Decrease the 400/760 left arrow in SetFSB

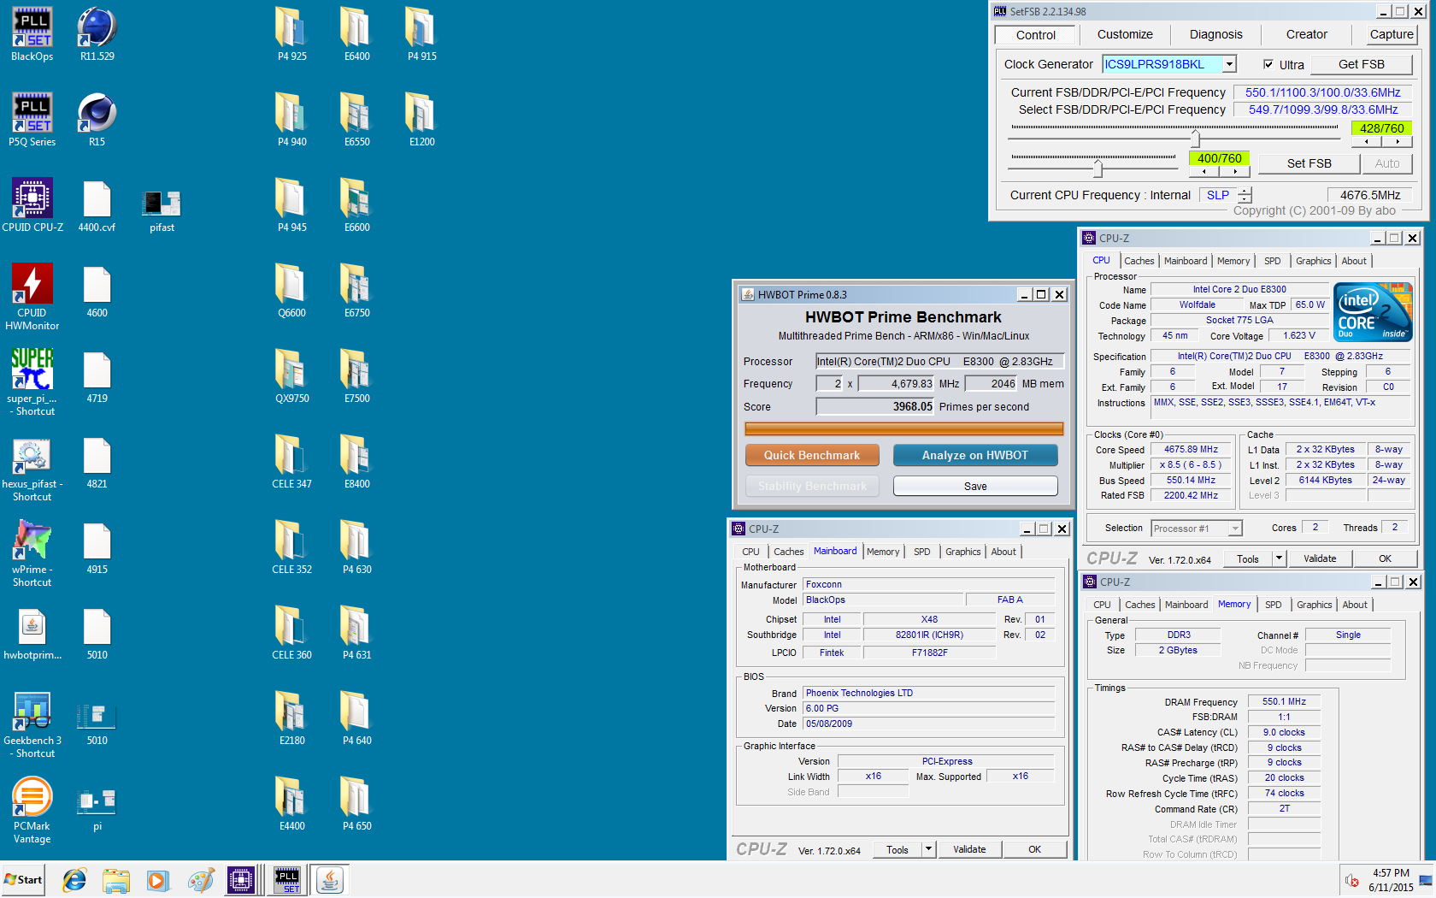[x=1204, y=172]
